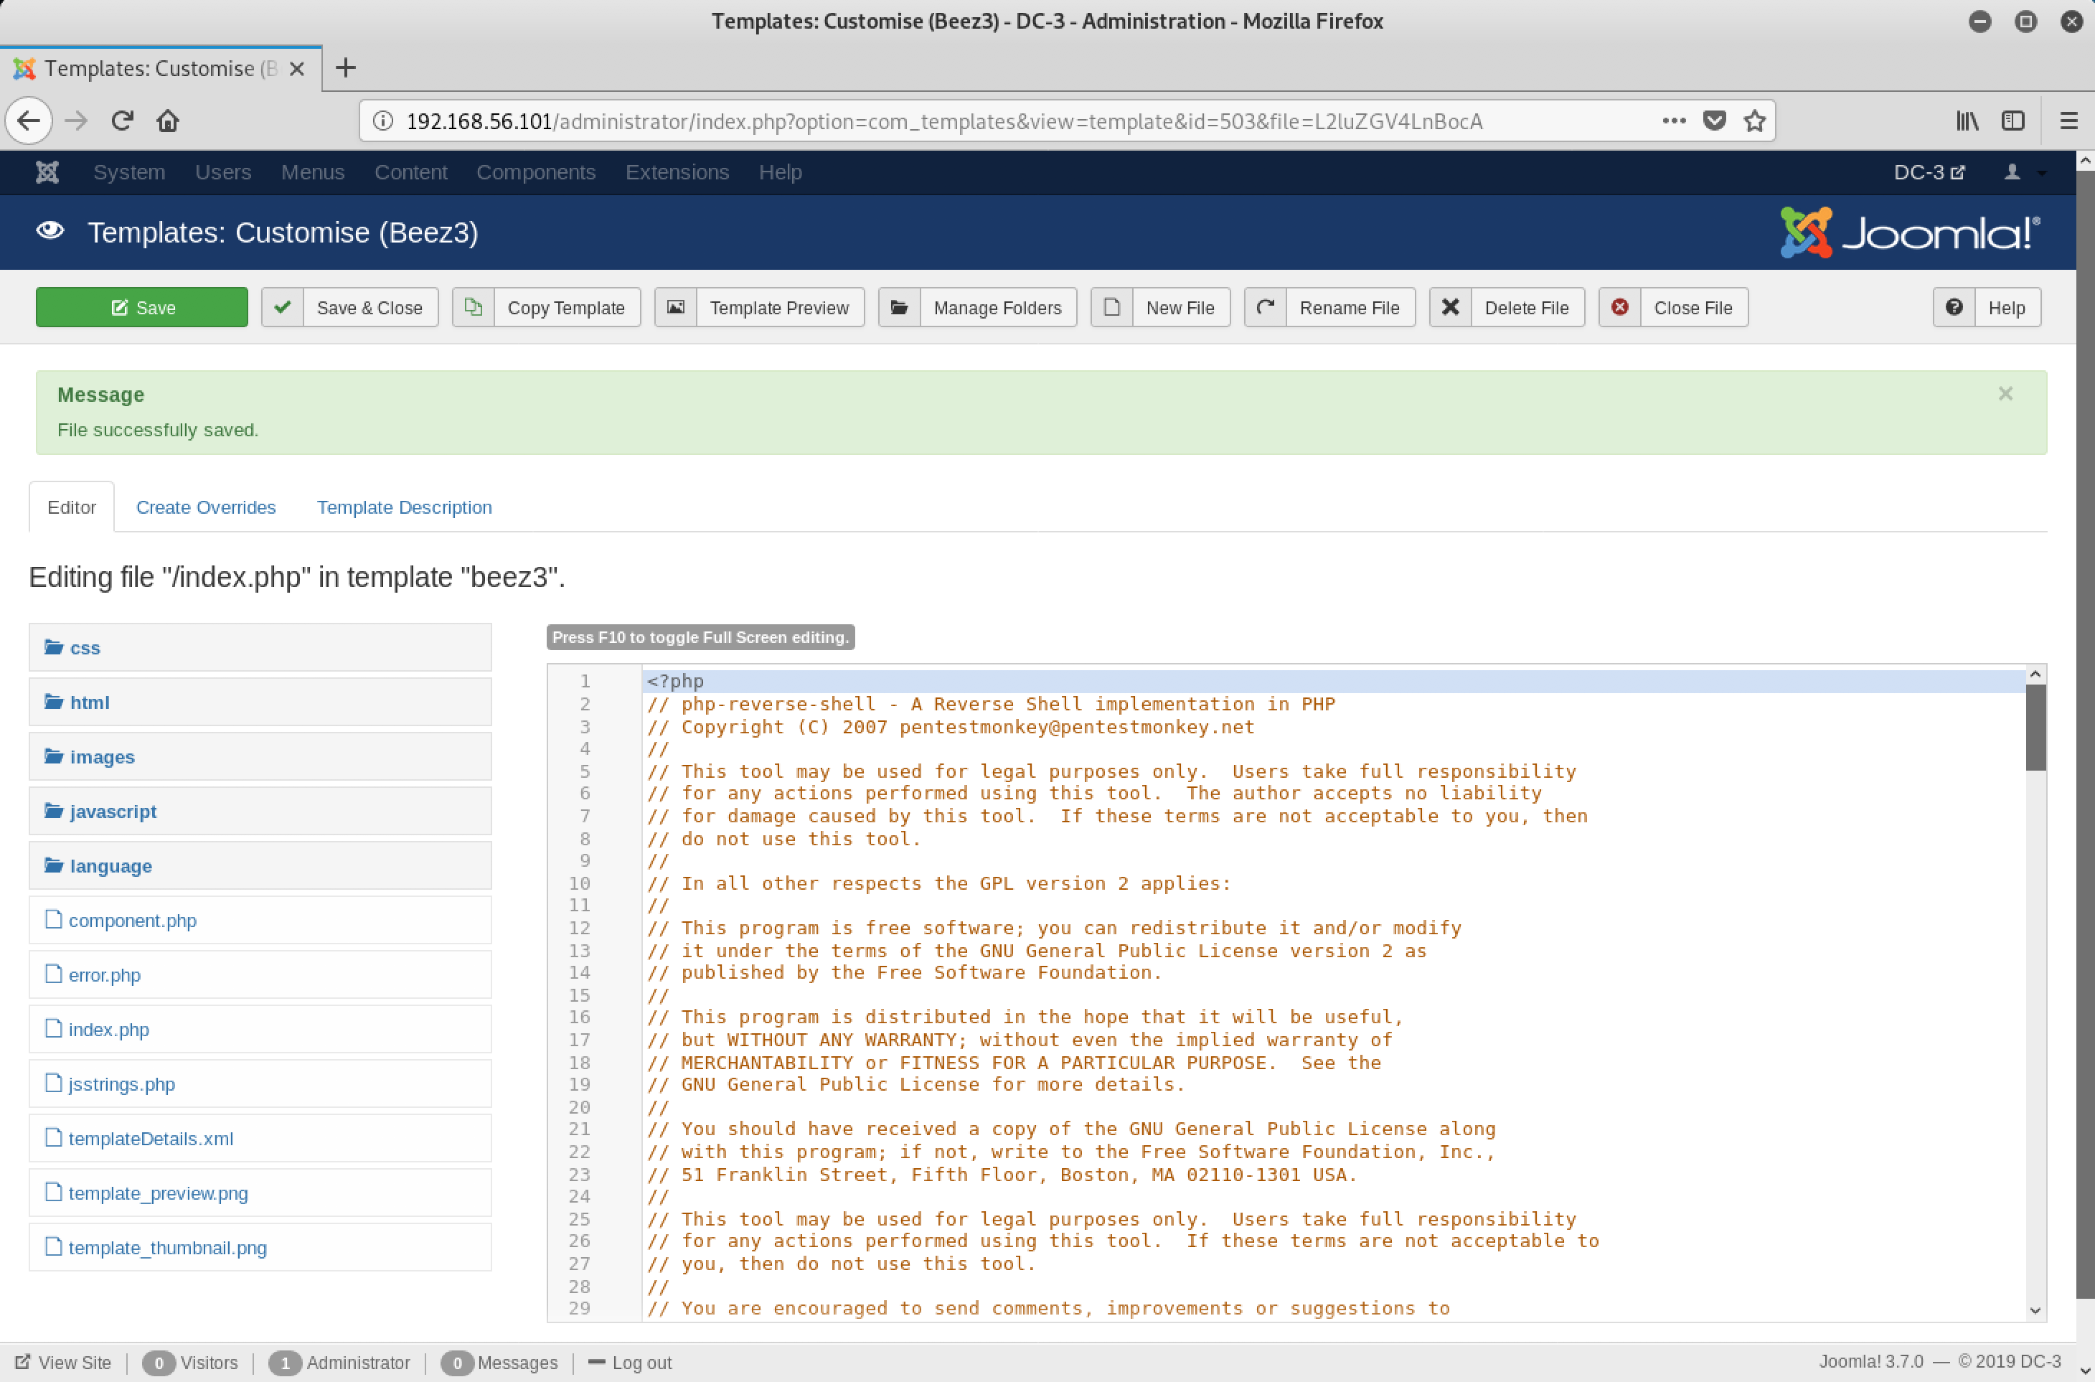The image size is (2095, 1382).
Task: Open the Help menu in admin bar
Action: pos(780,172)
